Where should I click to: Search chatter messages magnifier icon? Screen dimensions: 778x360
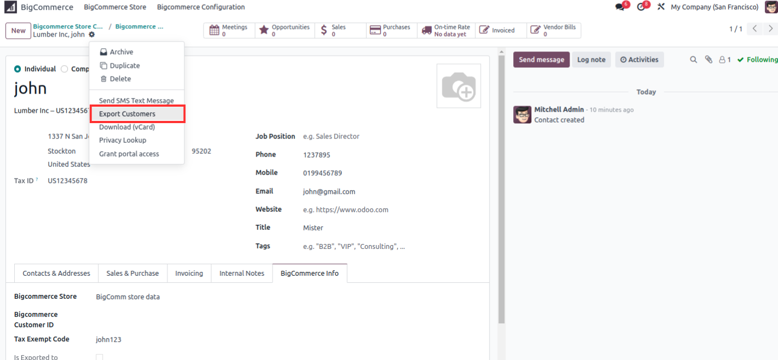tap(693, 60)
